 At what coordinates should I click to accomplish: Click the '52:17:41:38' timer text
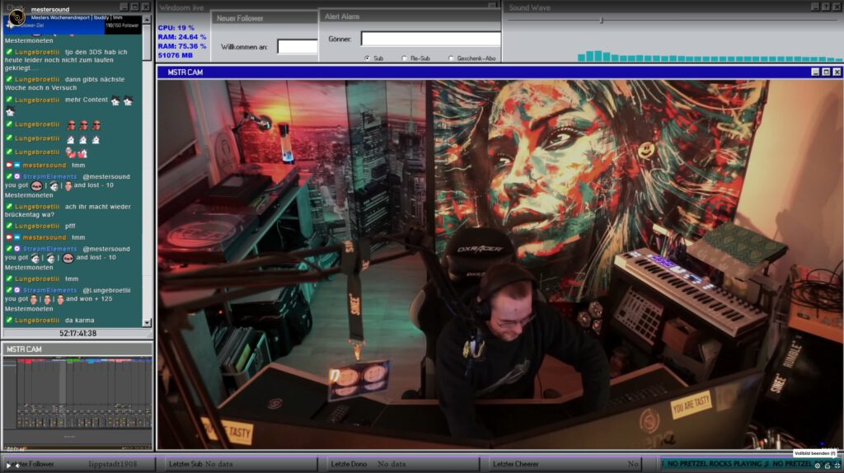click(78, 334)
